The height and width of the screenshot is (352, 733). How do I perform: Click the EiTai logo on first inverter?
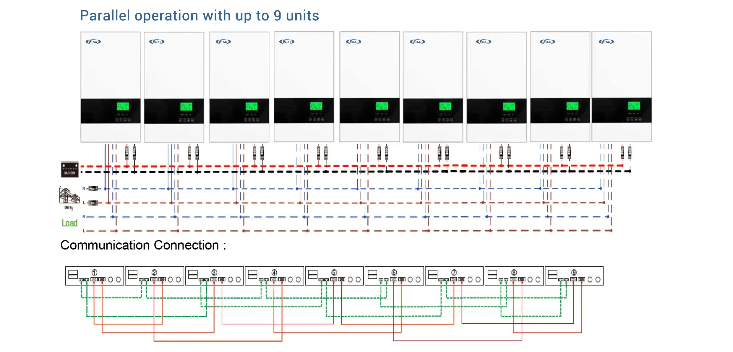(x=93, y=42)
